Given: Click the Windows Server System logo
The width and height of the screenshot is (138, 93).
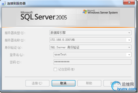Looking at the screenshot, I should coord(100,12).
